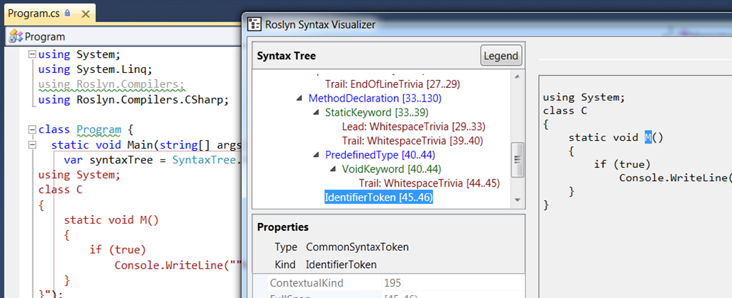732x298 pixels.
Task: Select Trail: EndOfLineTrivia [27..29) node
Action: pyautogui.click(x=392, y=84)
